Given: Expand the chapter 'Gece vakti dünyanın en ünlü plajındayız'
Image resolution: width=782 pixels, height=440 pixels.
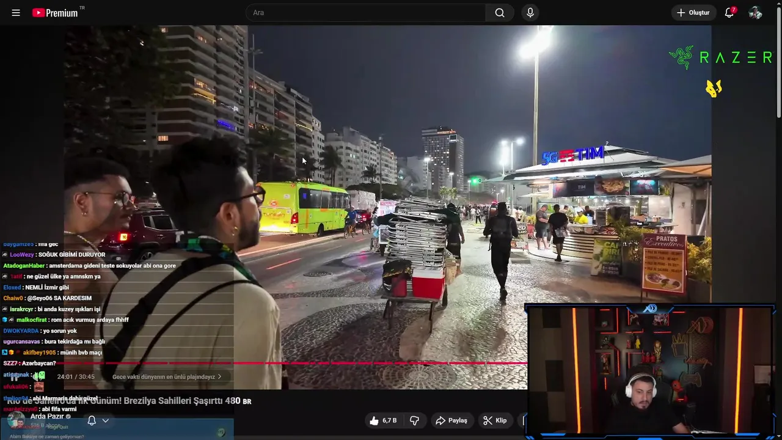Looking at the screenshot, I should pyautogui.click(x=167, y=377).
